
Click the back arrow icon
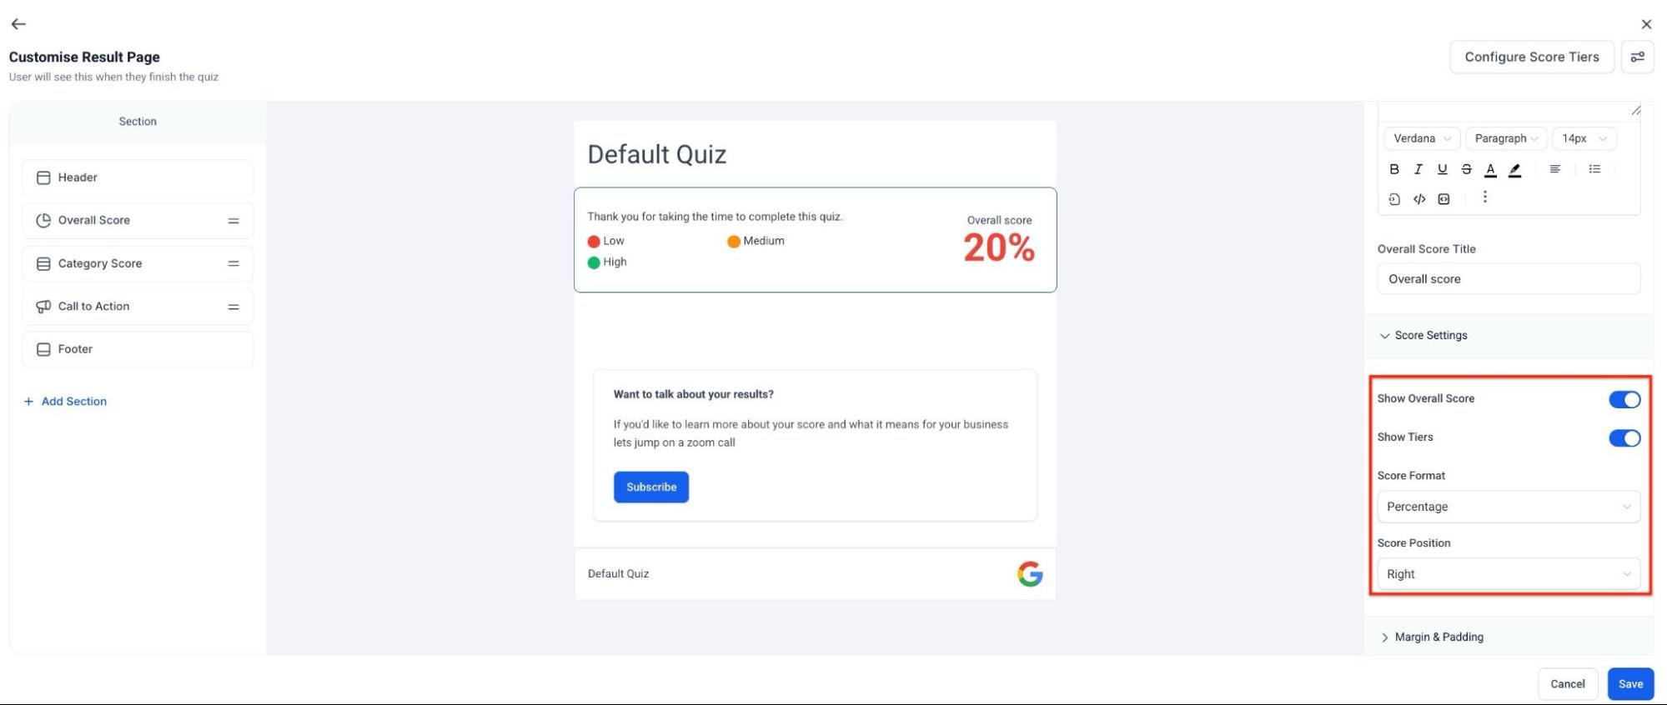click(18, 24)
